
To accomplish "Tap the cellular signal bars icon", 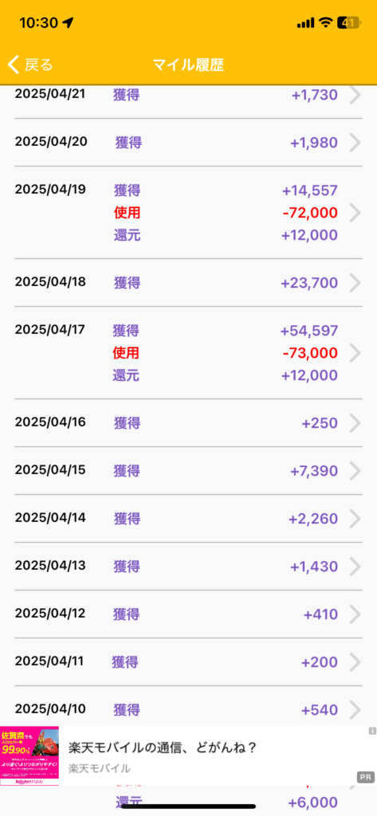I will pyautogui.click(x=305, y=22).
